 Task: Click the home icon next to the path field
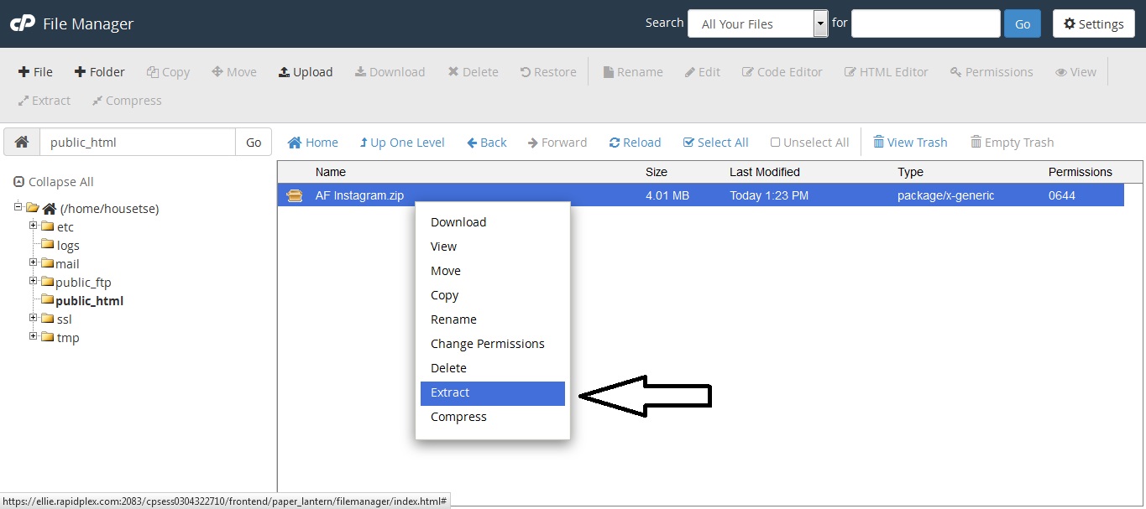coord(20,141)
